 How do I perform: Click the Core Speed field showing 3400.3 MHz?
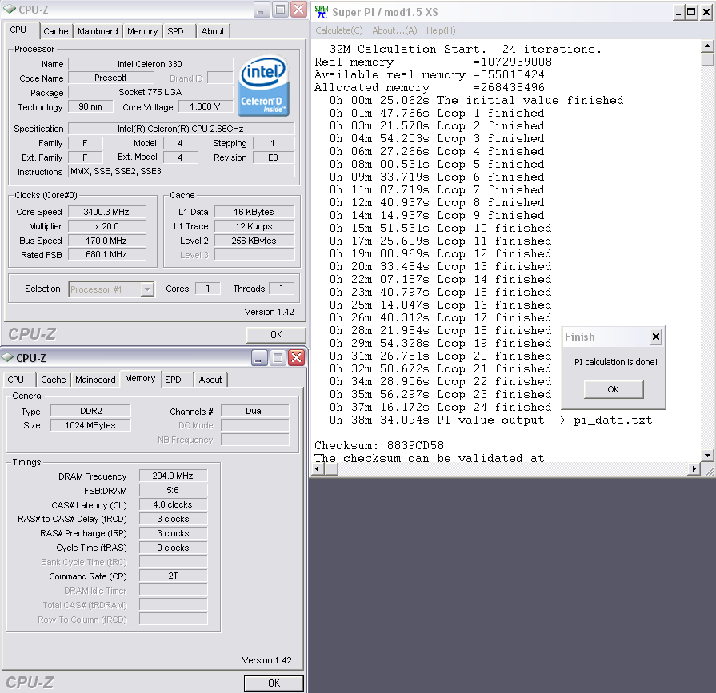pos(107,212)
